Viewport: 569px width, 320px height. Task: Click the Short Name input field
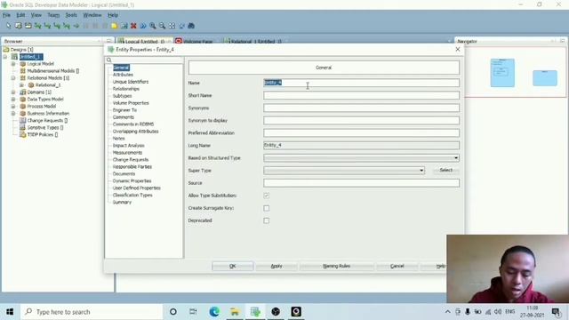(x=362, y=95)
